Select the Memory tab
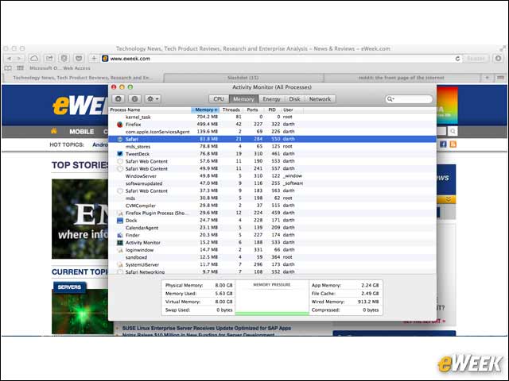Screen dimensions: 509x381 pyautogui.click(x=244, y=98)
